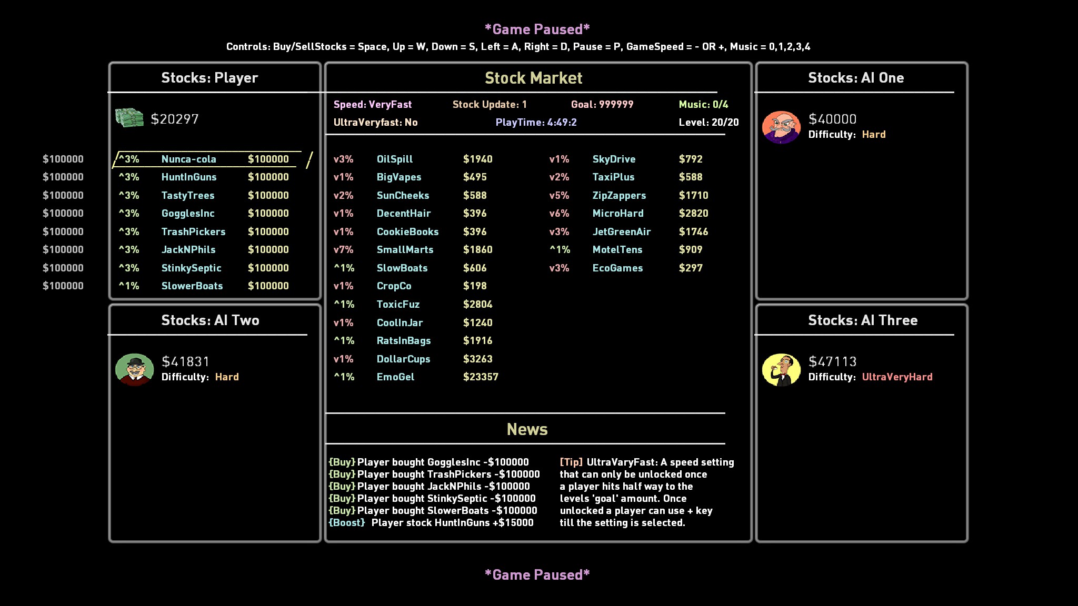
Task: Click the Goal: 999999 label
Action: (x=602, y=105)
